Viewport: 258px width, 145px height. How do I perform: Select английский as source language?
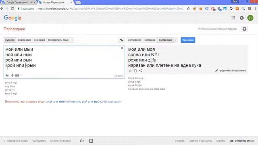click(24, 40)
